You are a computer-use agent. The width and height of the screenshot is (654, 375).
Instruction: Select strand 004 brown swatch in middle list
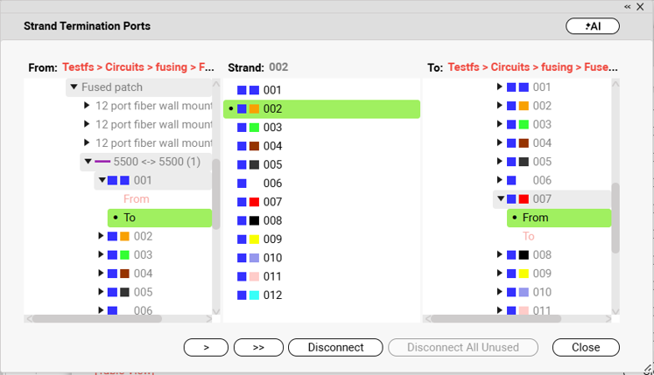click(x=321, y=146)
